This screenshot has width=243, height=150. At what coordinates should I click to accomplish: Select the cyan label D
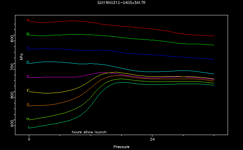28,63
